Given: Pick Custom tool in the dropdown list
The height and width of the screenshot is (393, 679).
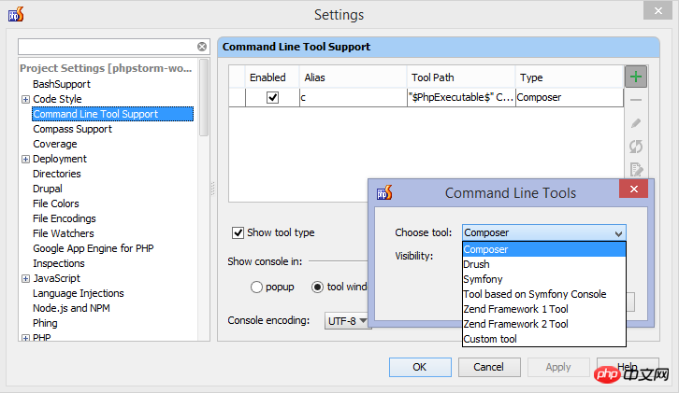Looking at the screenshot, I should (x=490, y=339).
